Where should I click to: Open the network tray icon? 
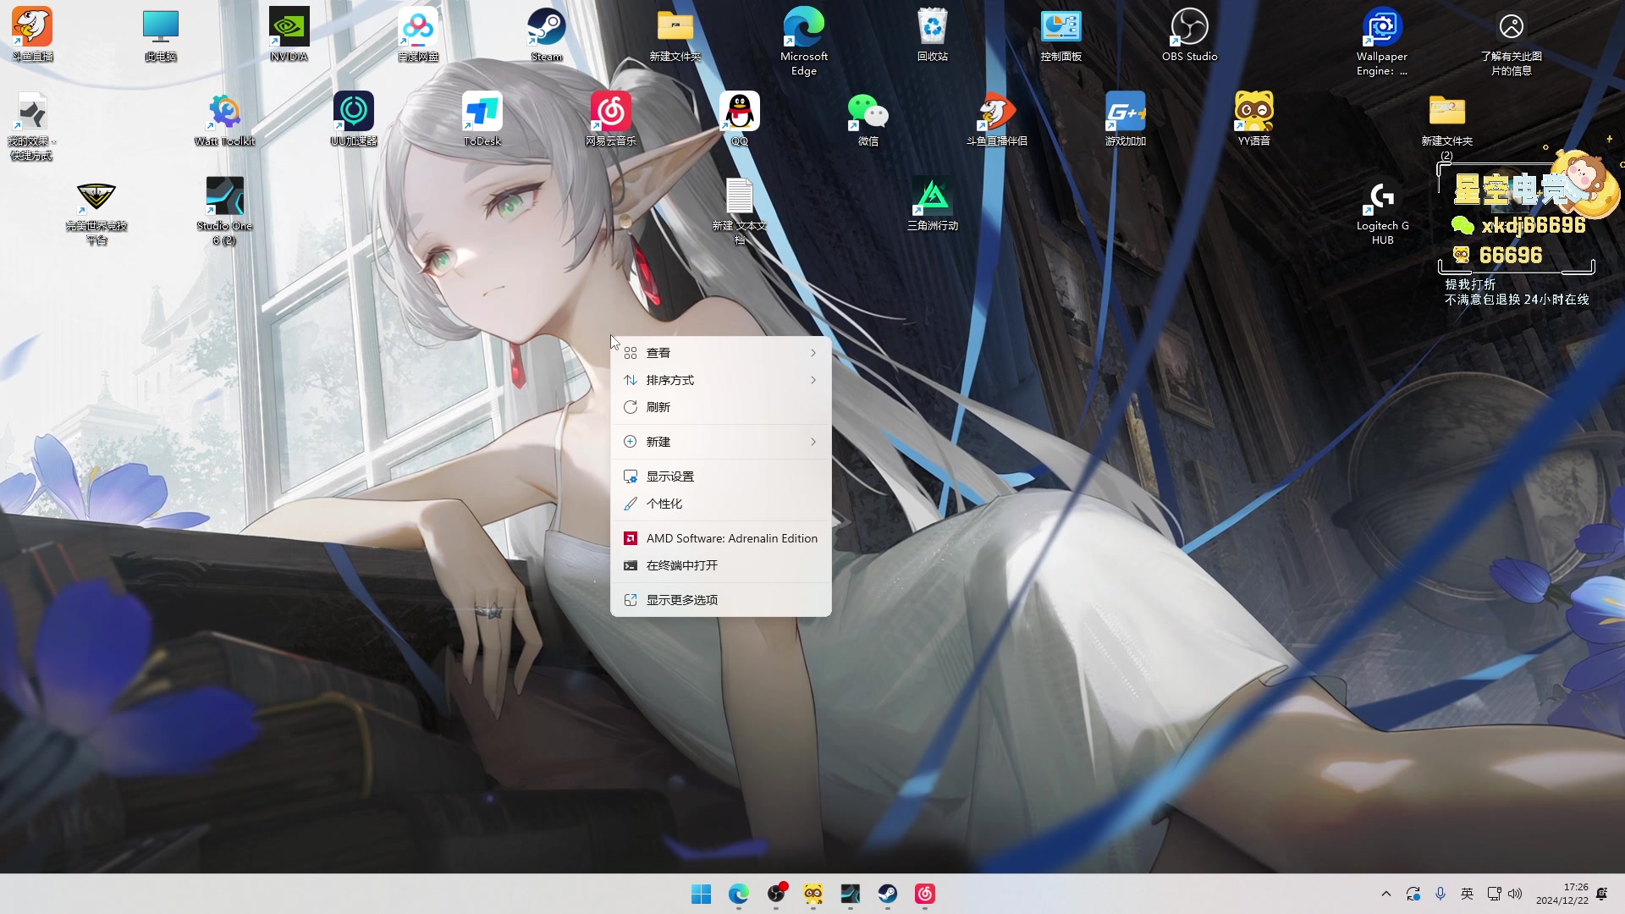[1494, 894]
